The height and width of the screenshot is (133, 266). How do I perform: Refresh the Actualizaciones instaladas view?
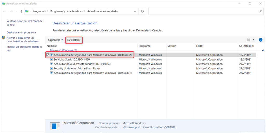tap(143, 11)
